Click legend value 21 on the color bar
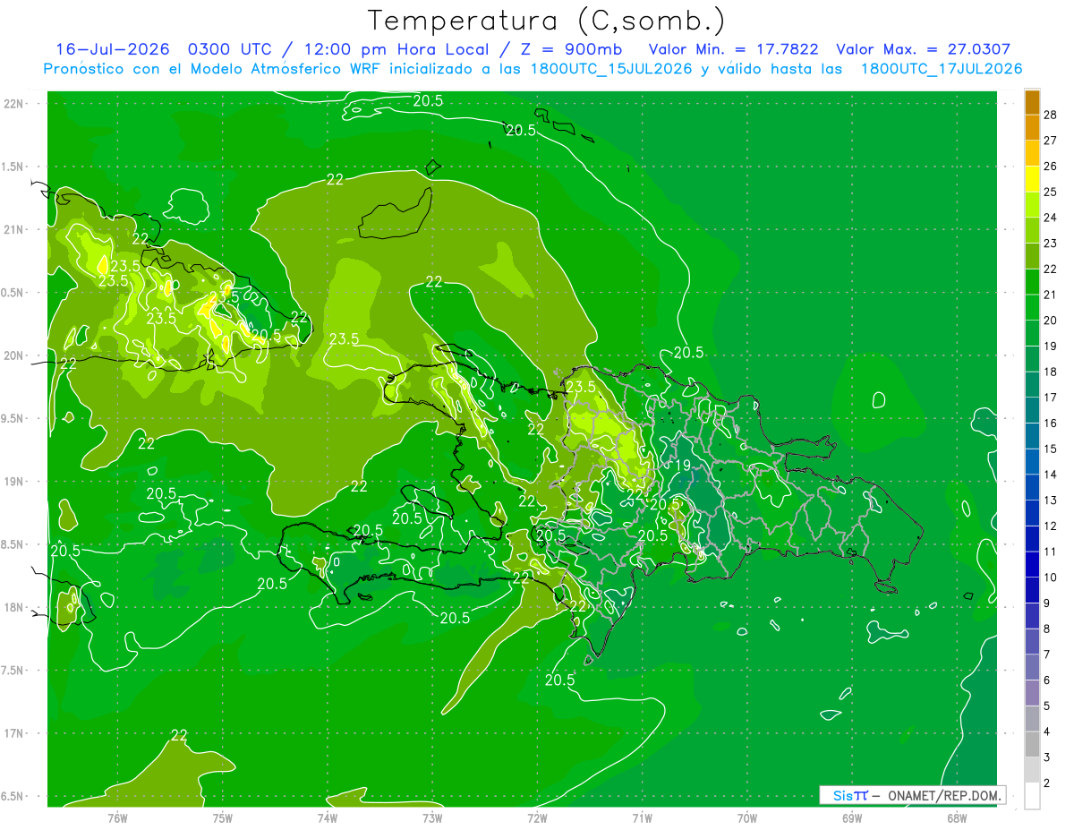The height and width of the screenshot is (830, 1074). point(1051,295)
